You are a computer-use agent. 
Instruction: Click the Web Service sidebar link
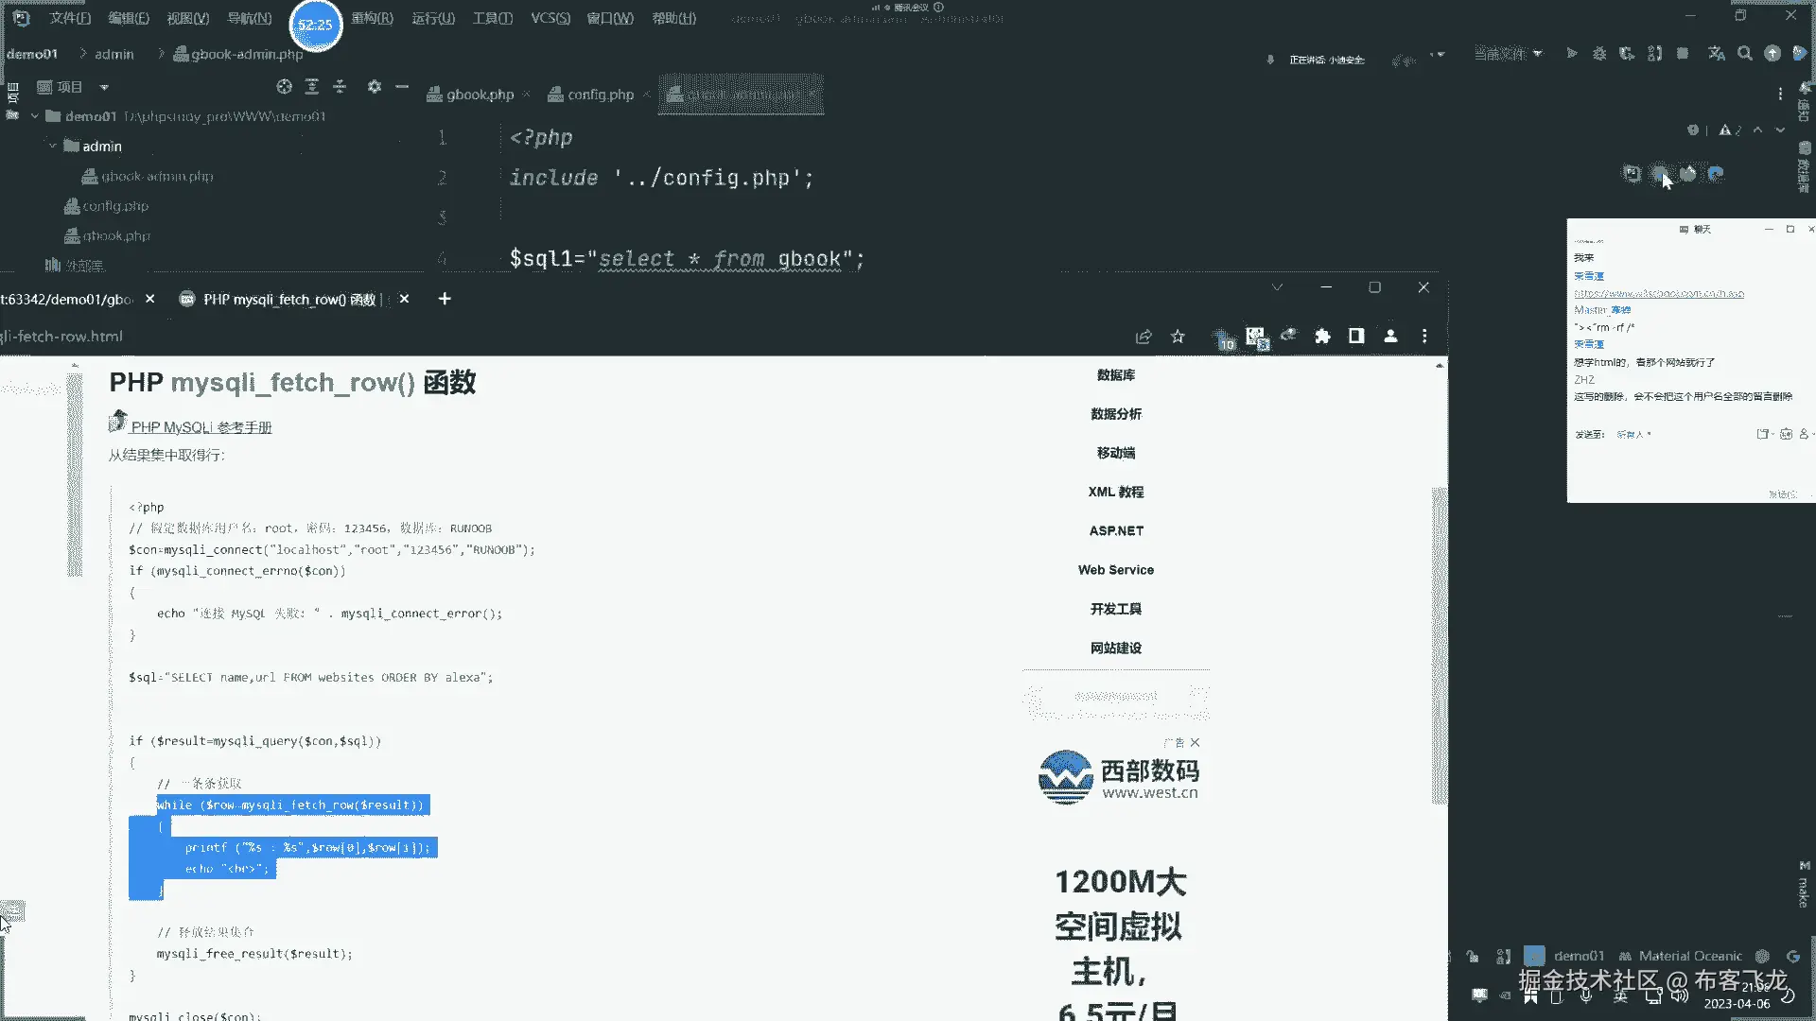1116,570
